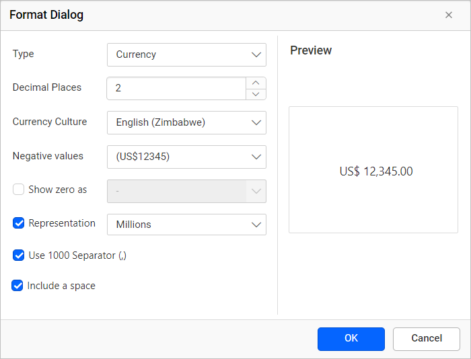The width and height of the screenshot is (471, 359).
Task: Click the Decimal Places label
Action: coord(47,87)
